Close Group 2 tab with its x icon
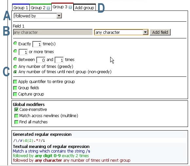The width and height of the screenshot is (190, 166). (48, 8)
